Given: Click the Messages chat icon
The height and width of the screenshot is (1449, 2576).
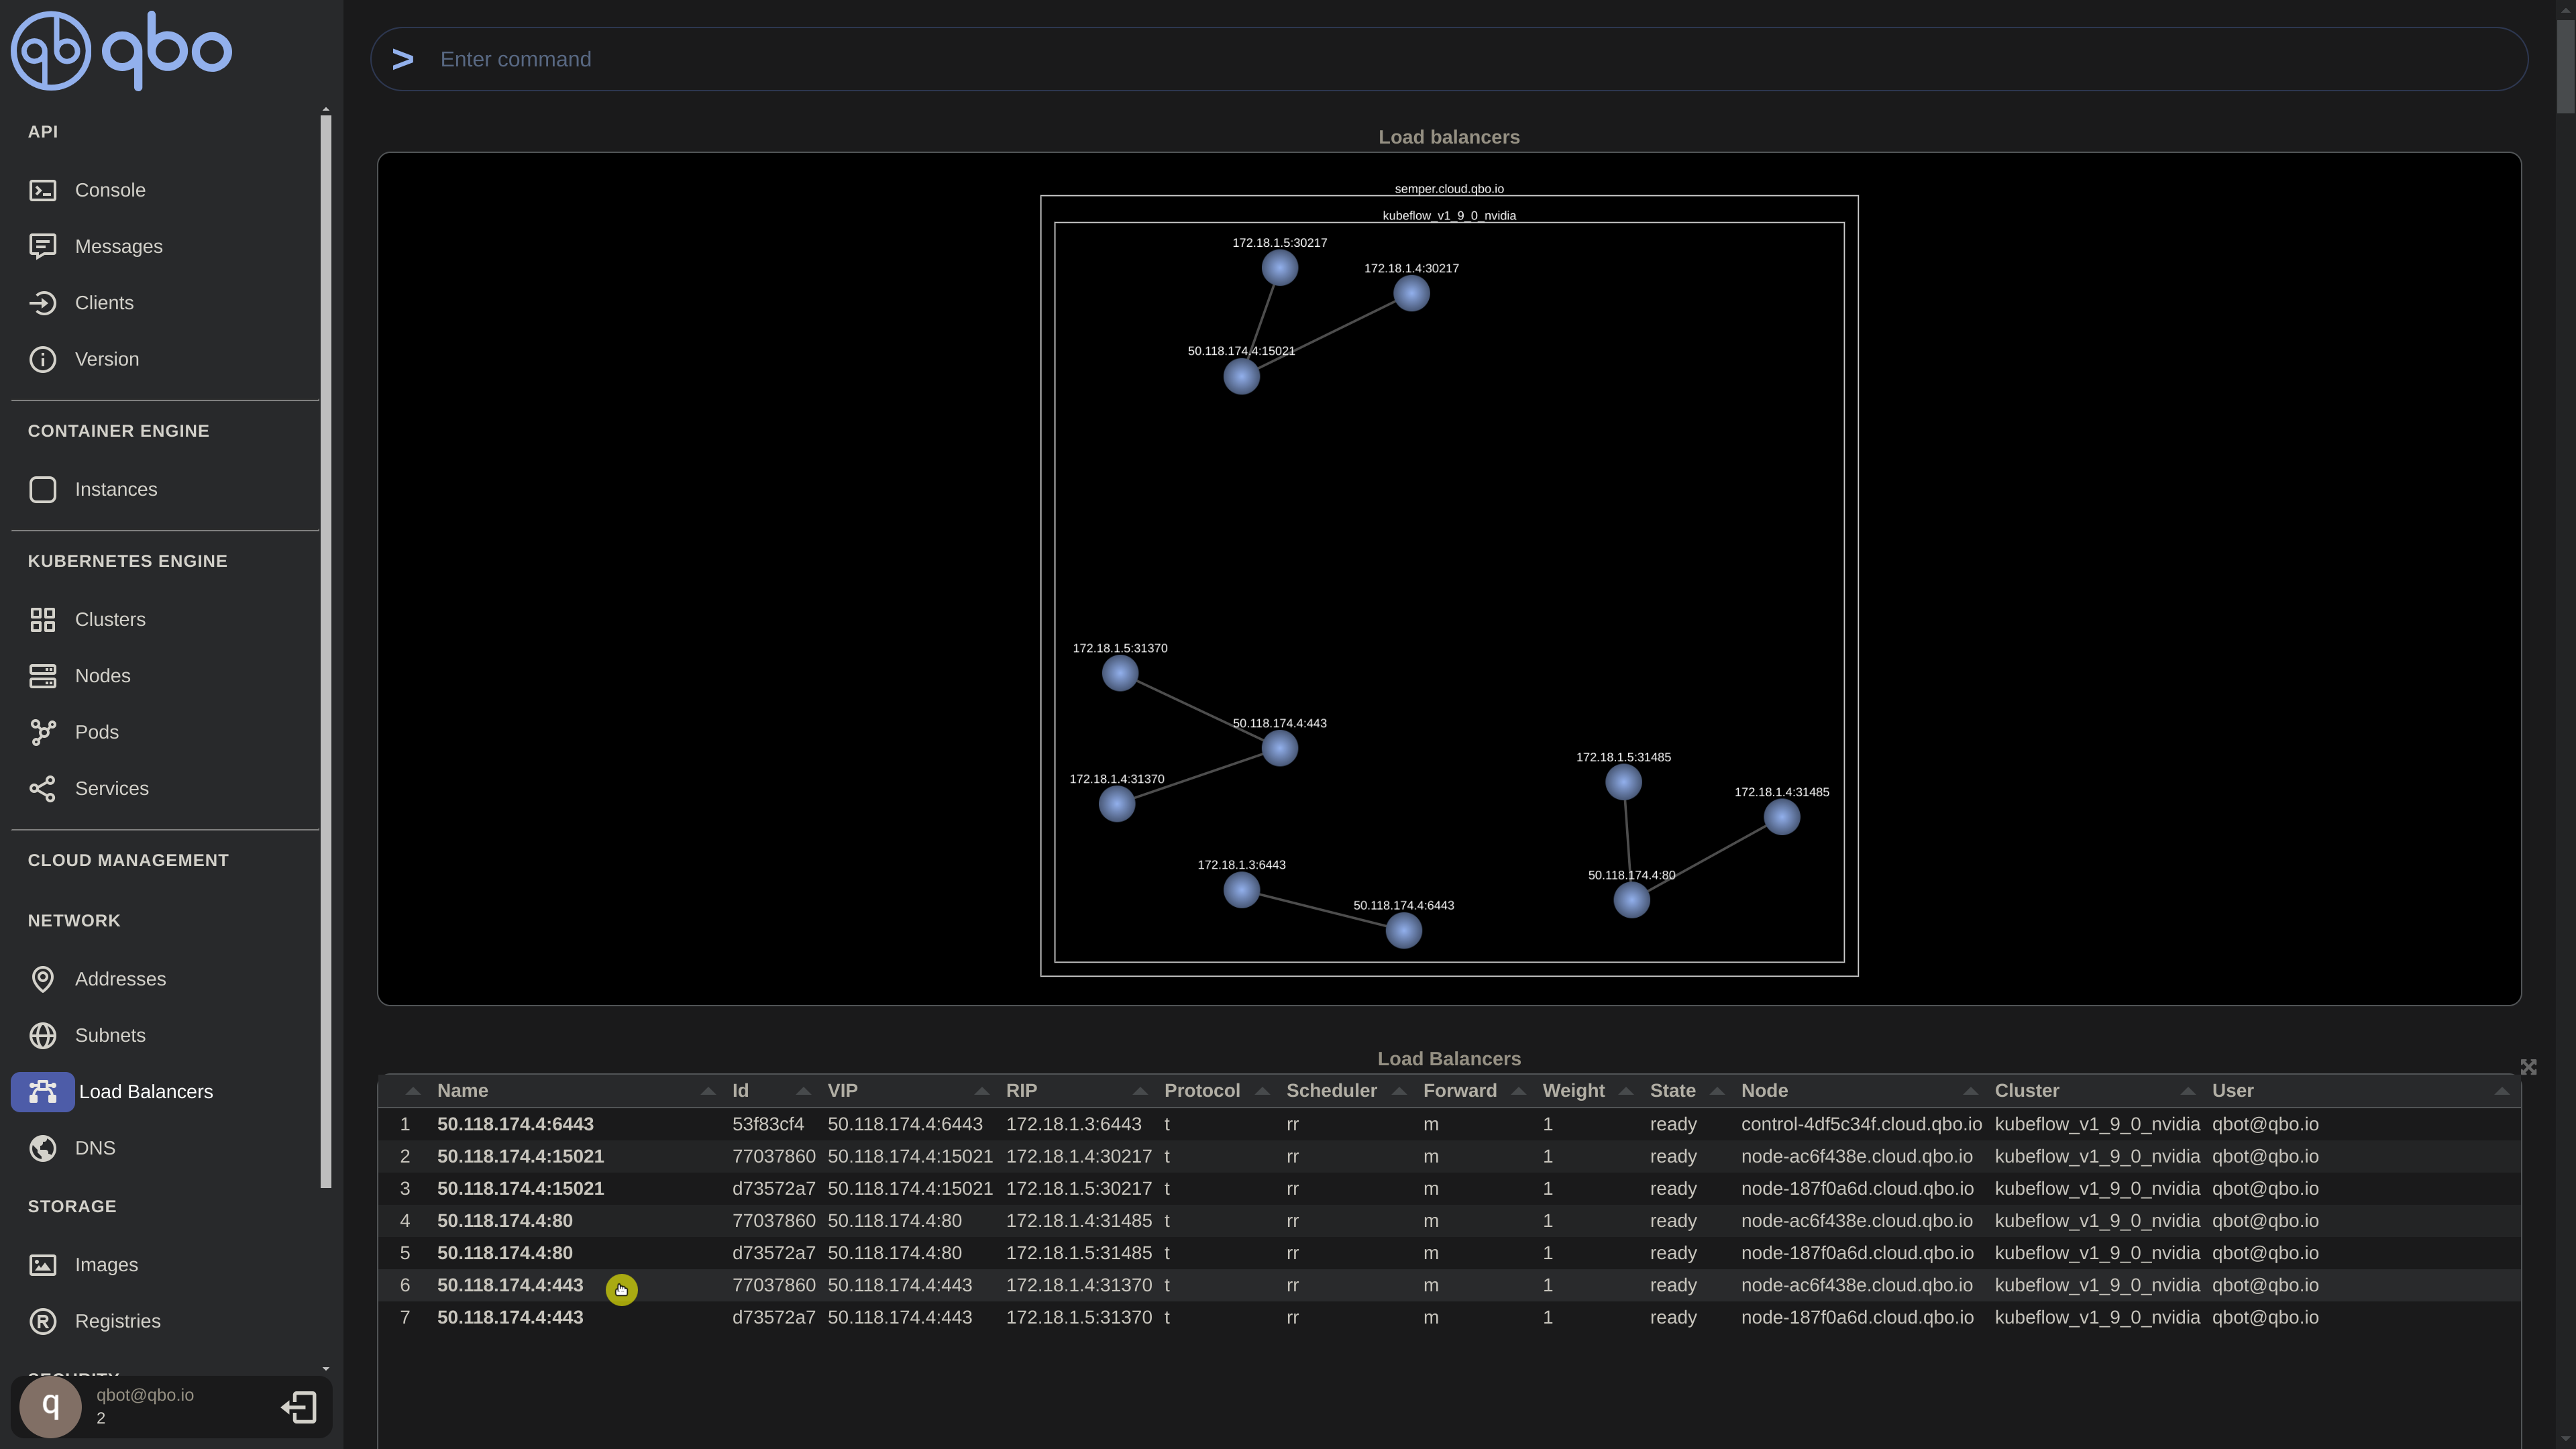Looking at the screenshot, I should [42, 246].
